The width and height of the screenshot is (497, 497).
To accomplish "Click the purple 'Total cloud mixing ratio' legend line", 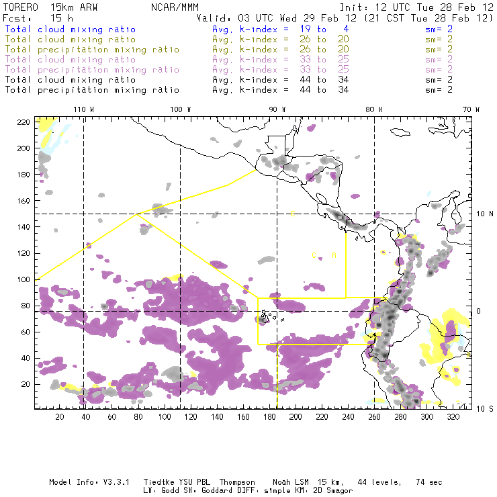I will coord(71,60).
